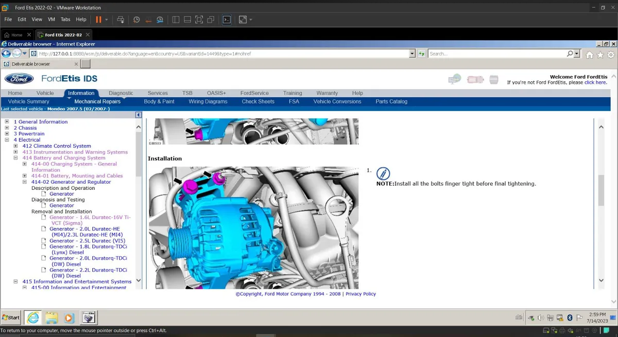Open IE favorites star icon
Image resolution: width=618 pixels, height=337 pixels.
point(600,55)
